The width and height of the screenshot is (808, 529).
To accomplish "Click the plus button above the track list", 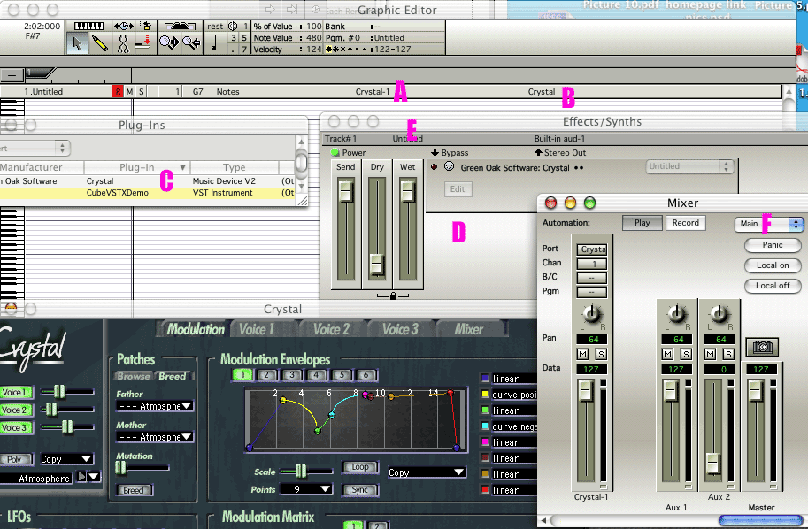I will tap(12, 76).
